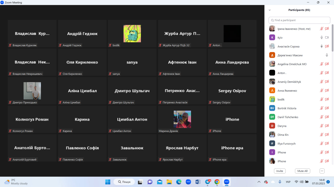Open the Mail app from the taskbar

(x=160, y=182)
